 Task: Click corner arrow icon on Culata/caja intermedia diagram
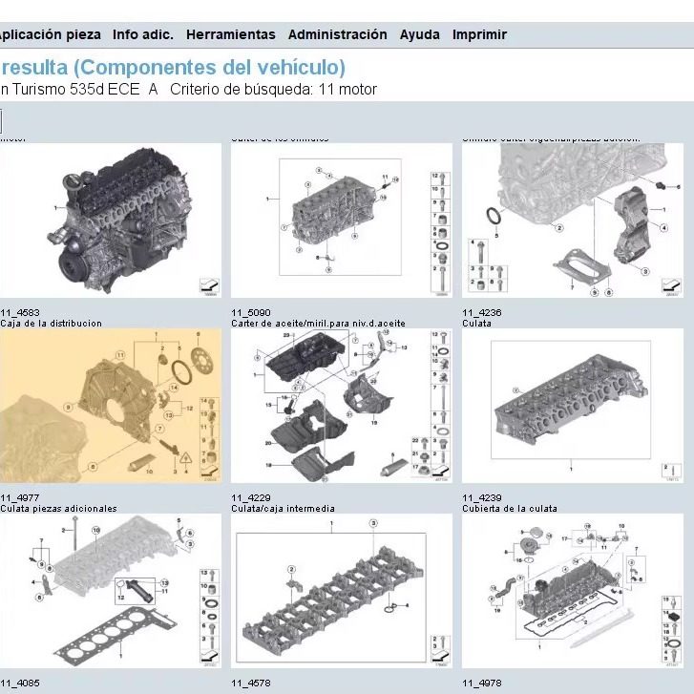pyautogui.click(x=440, y=656)
